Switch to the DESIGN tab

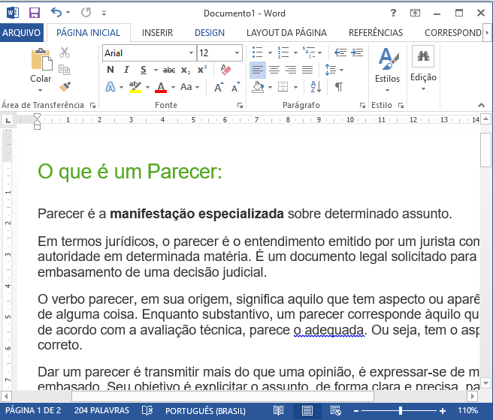point(210,32)
